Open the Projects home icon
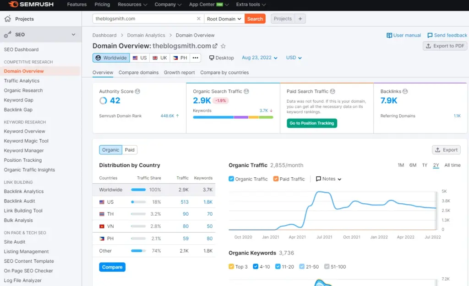This screenshot has height=286, width=469. (8, 18)
